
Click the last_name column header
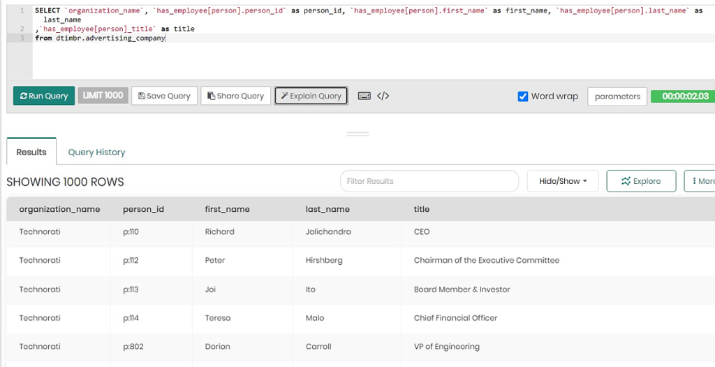327,210
